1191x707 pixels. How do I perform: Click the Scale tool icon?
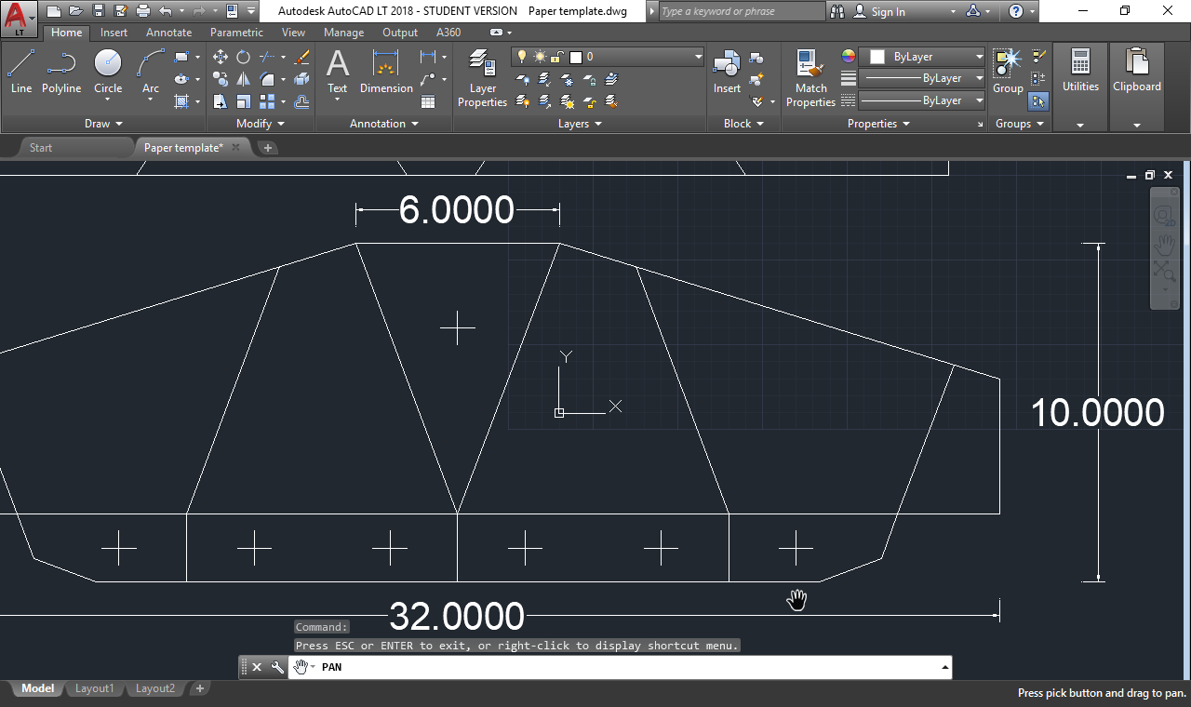point(243,101)
